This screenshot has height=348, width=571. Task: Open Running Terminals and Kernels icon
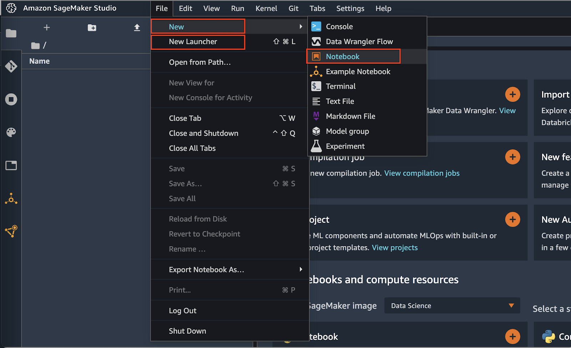pos(11,99)
